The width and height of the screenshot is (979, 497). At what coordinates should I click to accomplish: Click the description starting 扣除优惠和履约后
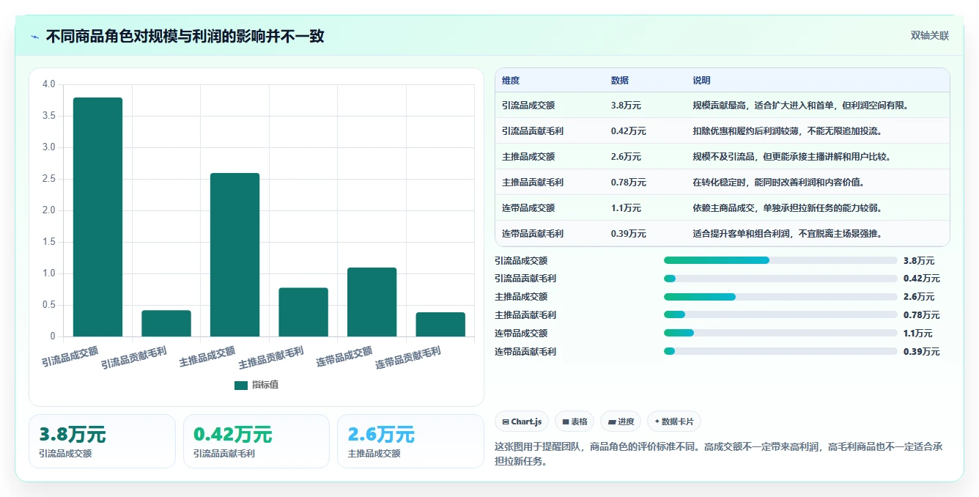(787, 131)
